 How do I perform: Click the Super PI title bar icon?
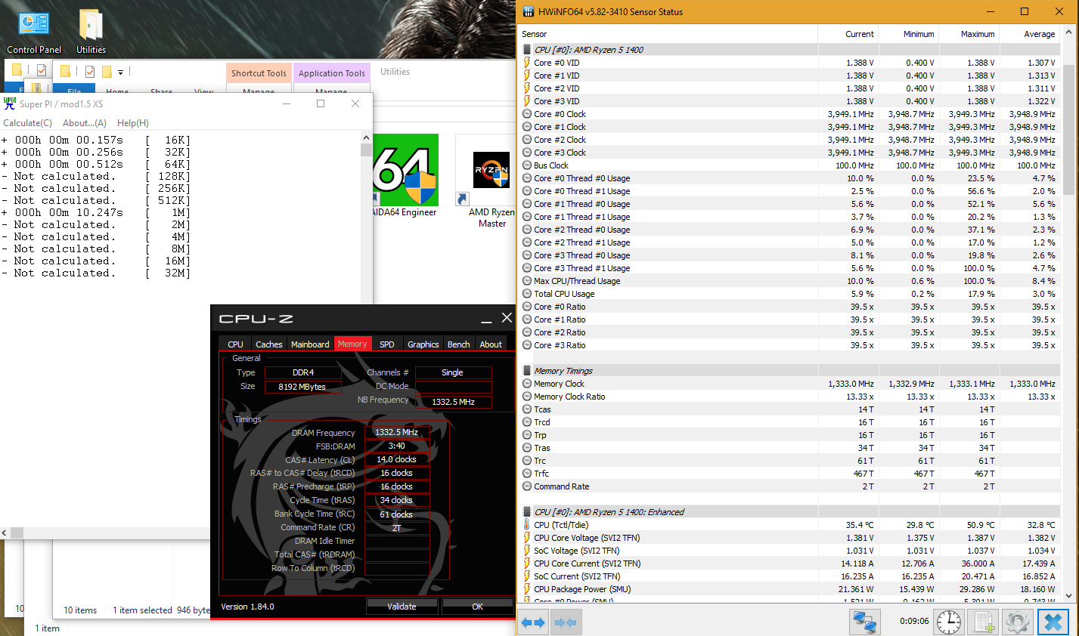[x=10, y=103]
